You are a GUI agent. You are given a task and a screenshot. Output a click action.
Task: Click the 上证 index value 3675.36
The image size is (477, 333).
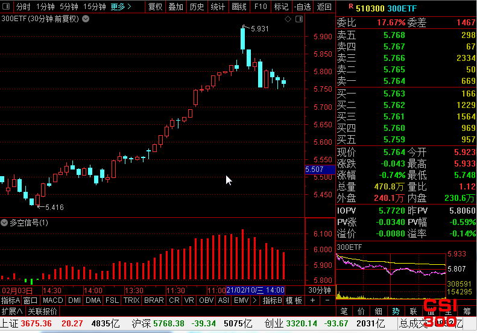pyautogui.click(x=36, y=323)
